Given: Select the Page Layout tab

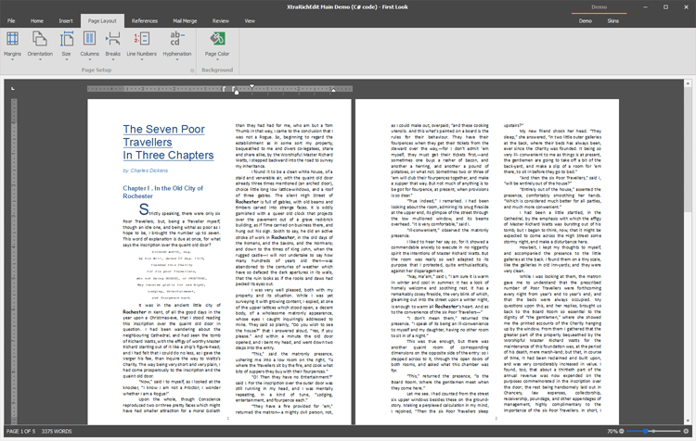Looking at the screenshot, I should [102, 20].
